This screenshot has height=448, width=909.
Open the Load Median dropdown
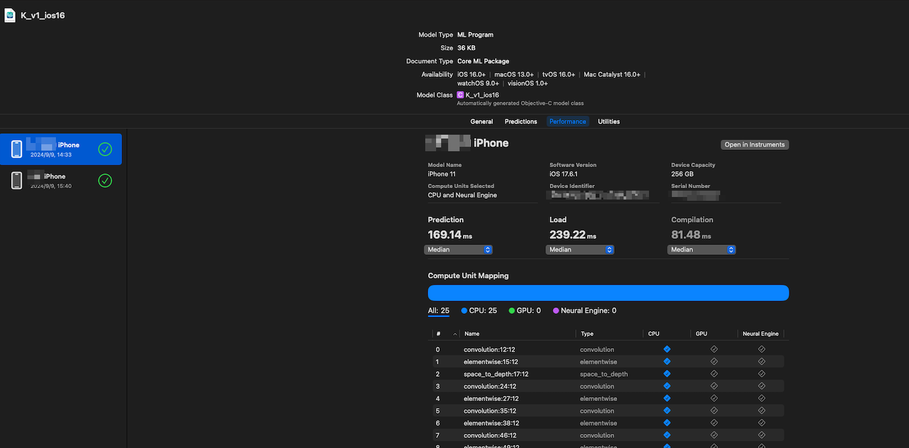580,250
